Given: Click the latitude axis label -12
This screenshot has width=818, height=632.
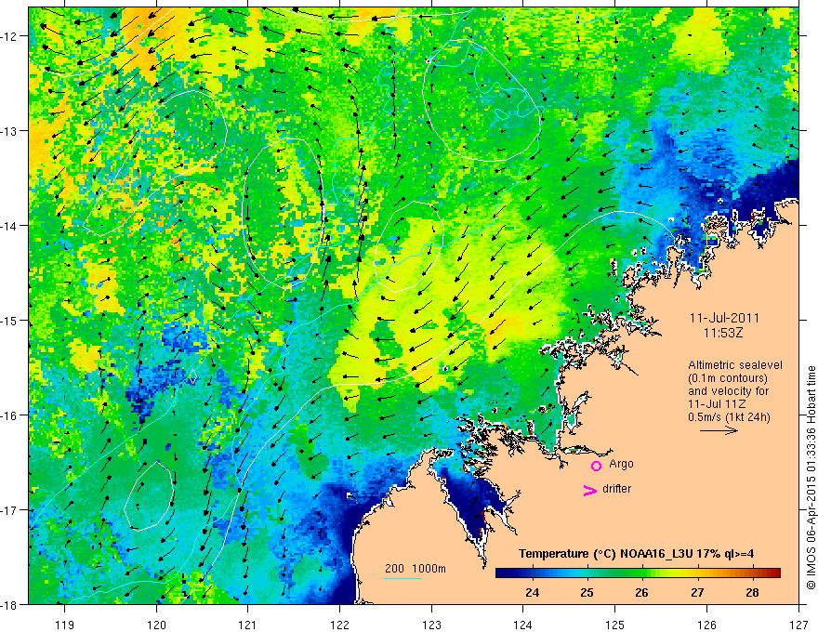Looking at the screenshot, I should pyautogui.click(x=10, y=36).
